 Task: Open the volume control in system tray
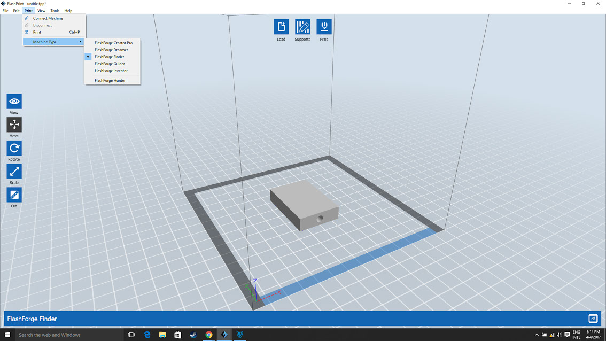click(559, 335)
